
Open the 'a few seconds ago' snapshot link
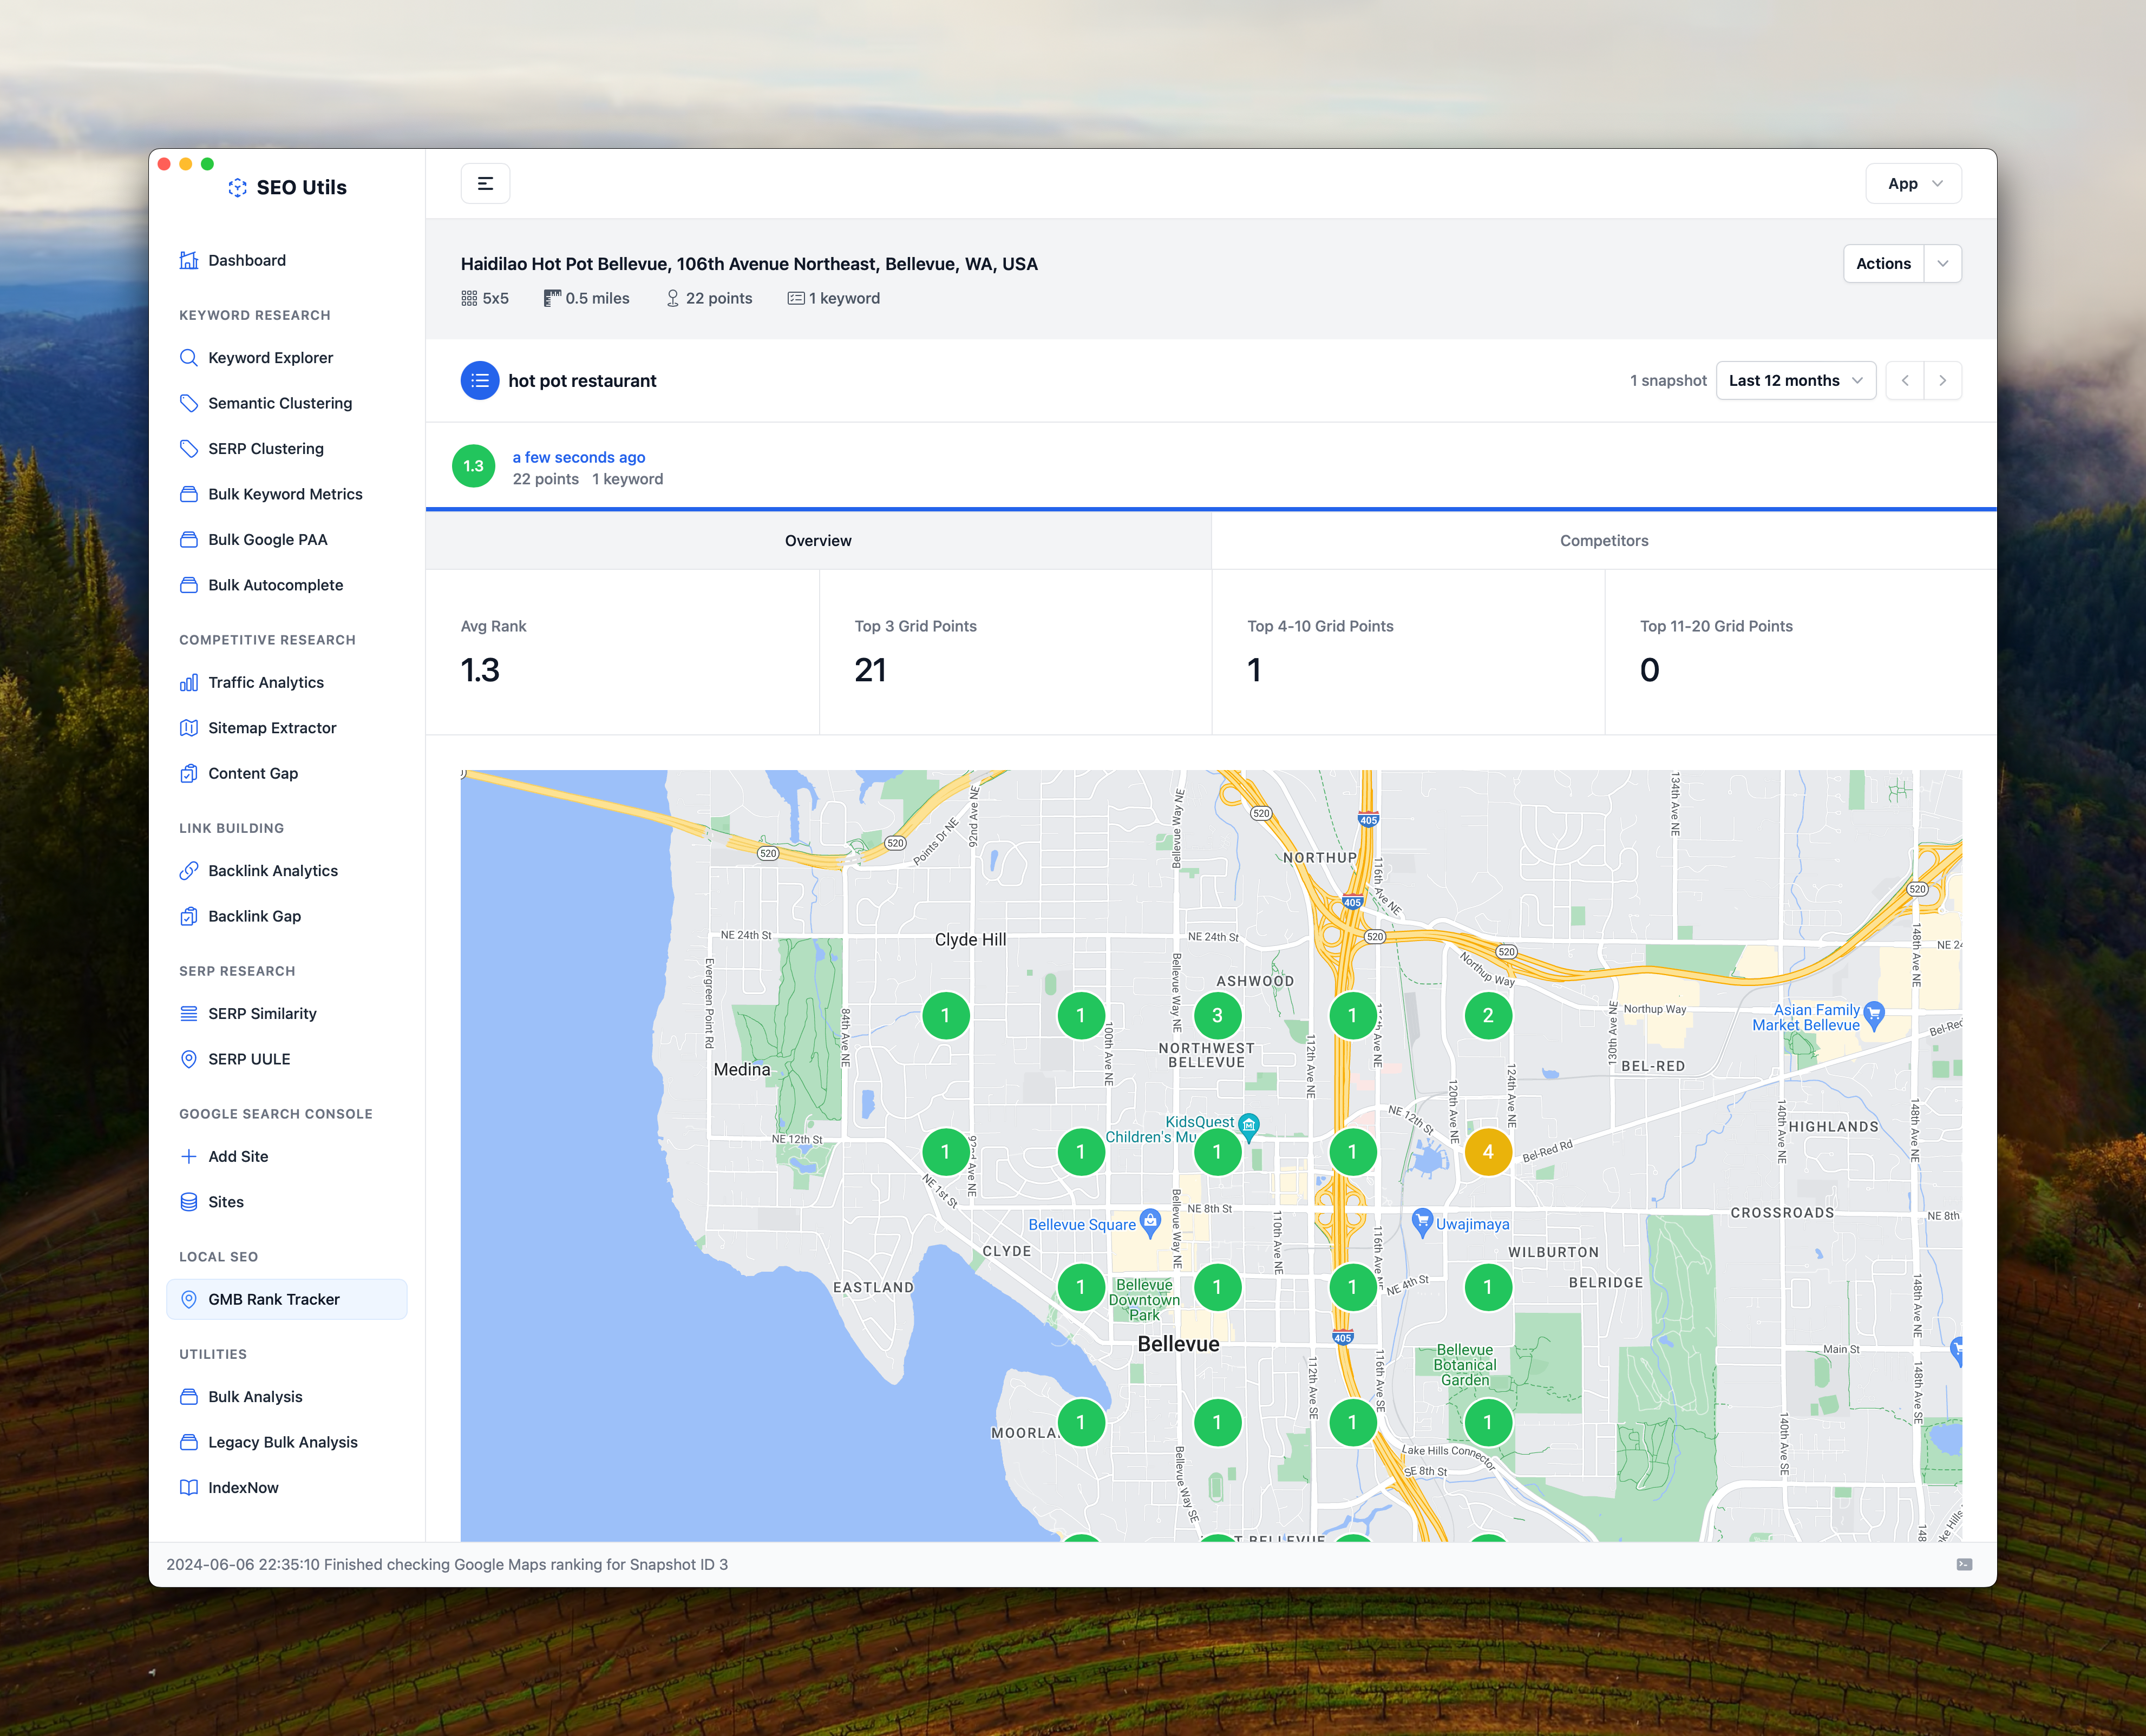click(578, 457)
